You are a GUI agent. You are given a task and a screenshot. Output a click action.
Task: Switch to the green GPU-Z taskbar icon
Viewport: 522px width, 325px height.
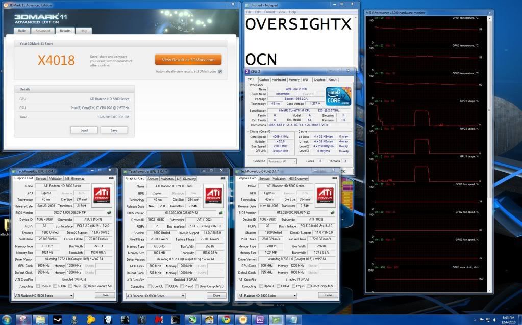(277, 320)
